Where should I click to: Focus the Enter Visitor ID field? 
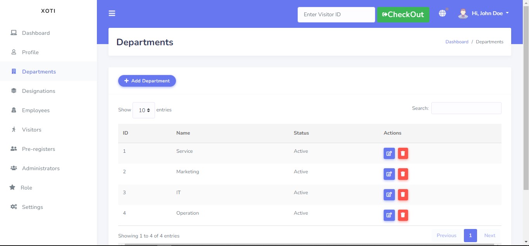point(336,15)
